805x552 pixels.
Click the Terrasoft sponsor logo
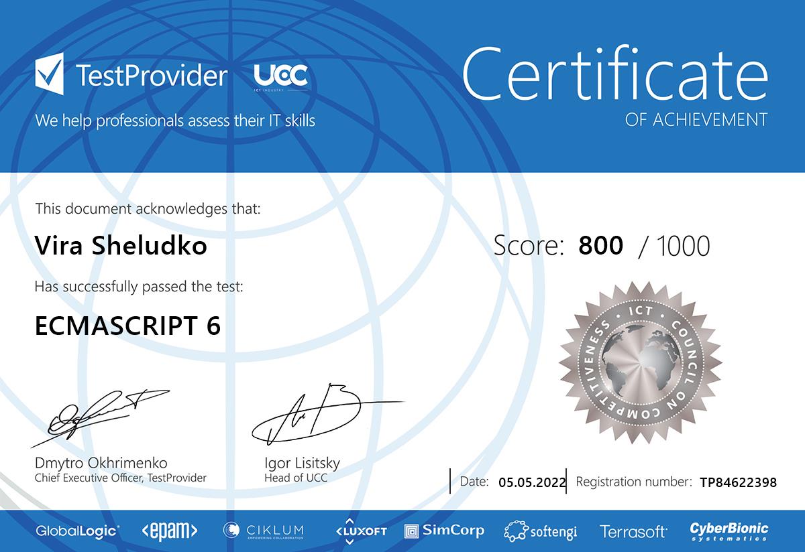[633, 531]
